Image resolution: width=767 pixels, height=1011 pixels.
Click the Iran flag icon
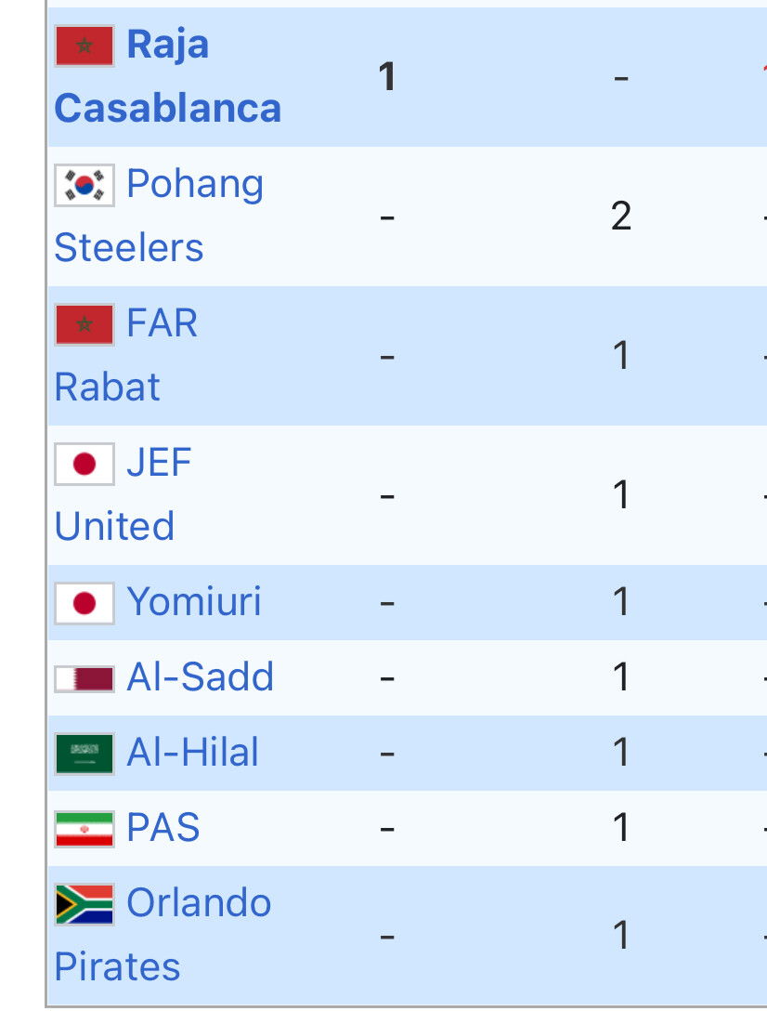pos(84,829)
